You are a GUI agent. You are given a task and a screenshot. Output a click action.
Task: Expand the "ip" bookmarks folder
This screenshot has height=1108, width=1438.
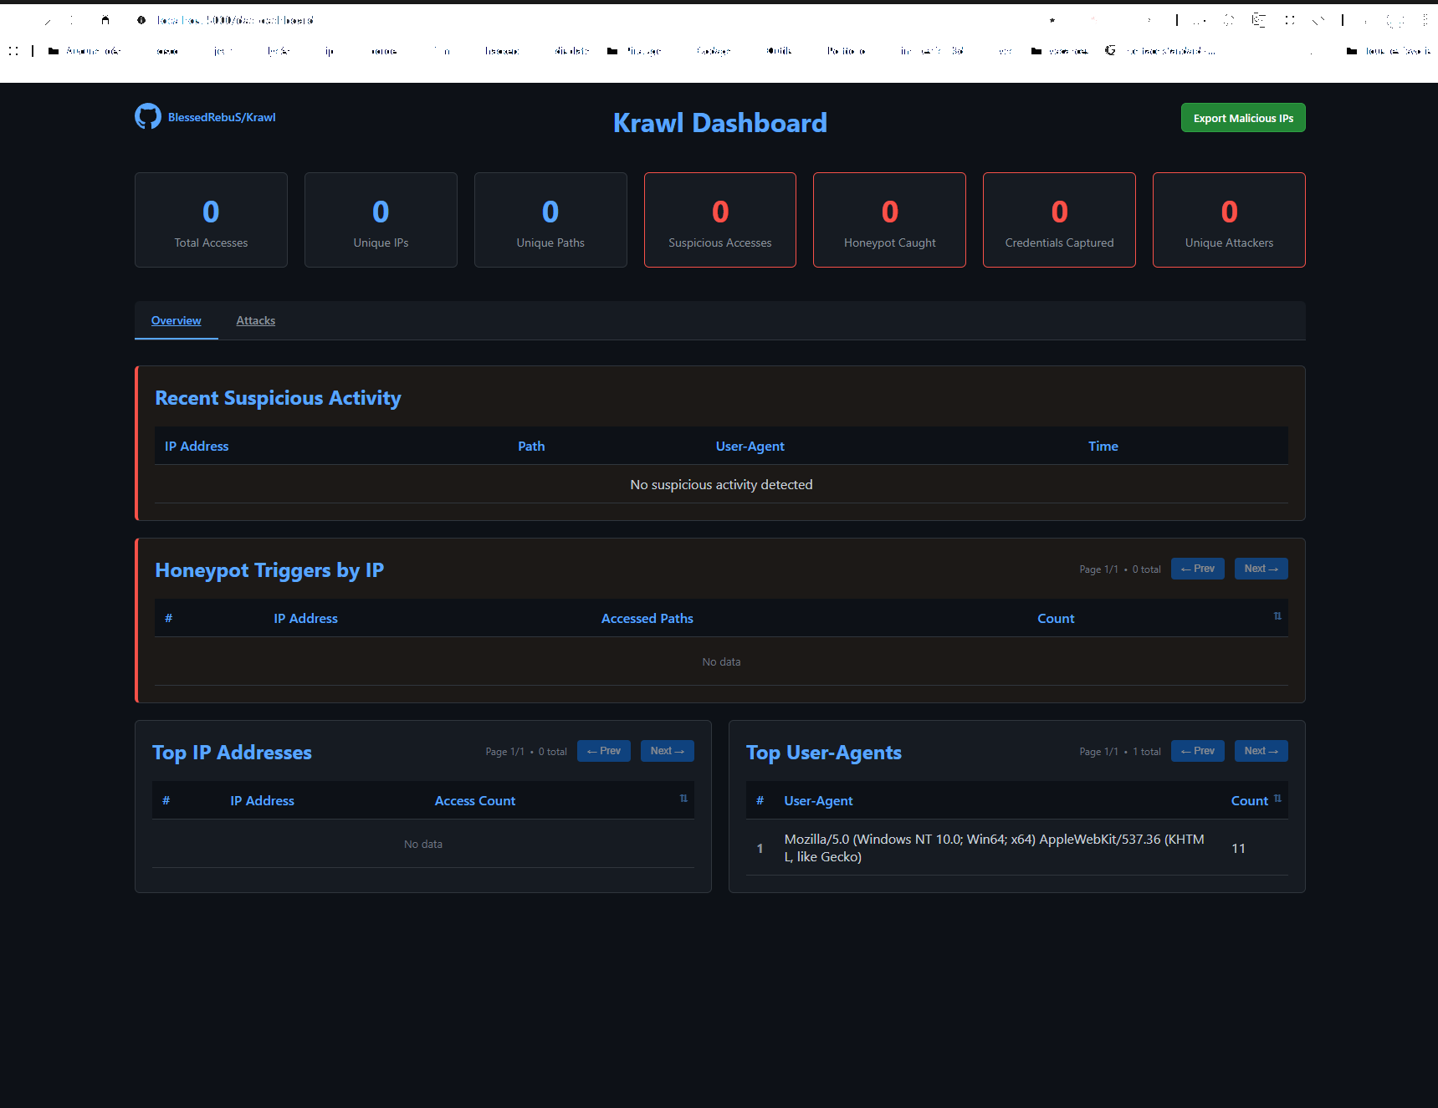[321, 51]
